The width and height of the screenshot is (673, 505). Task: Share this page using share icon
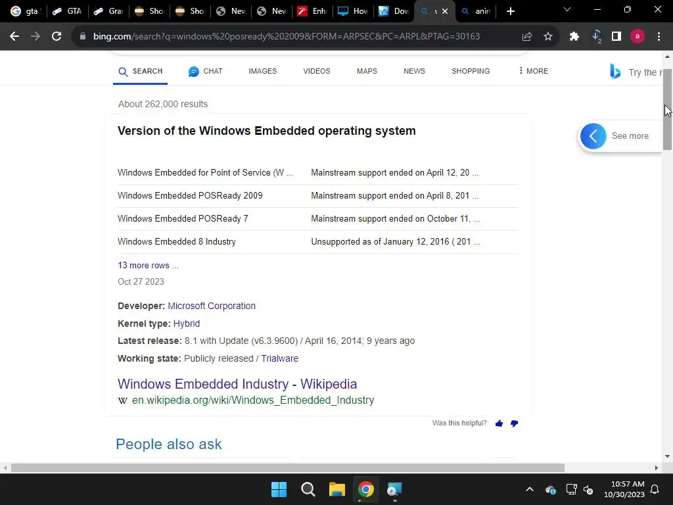[x=527, y=37]
